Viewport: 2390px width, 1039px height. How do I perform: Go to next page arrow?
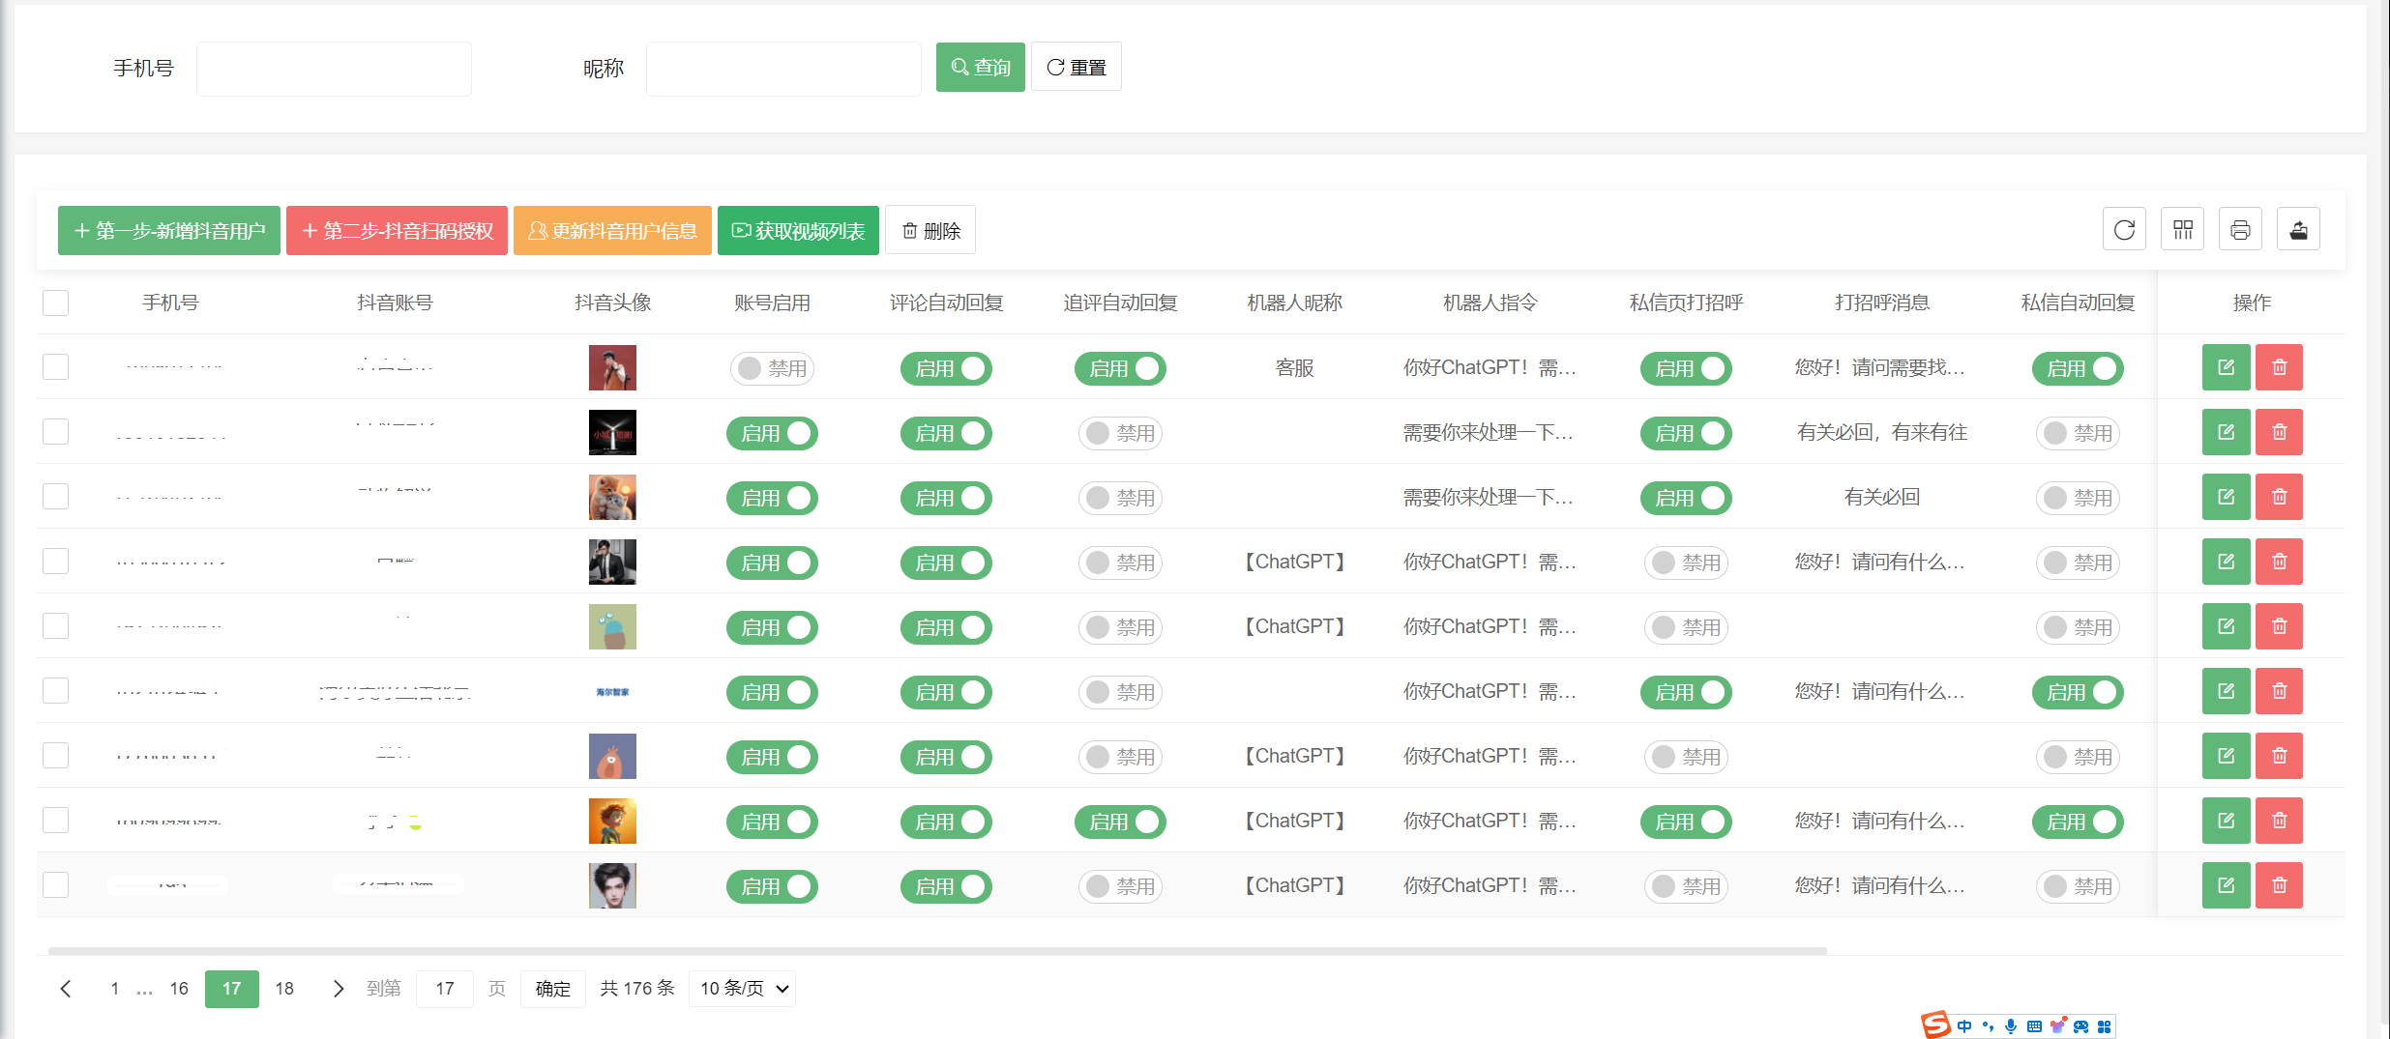coord(338,989)
